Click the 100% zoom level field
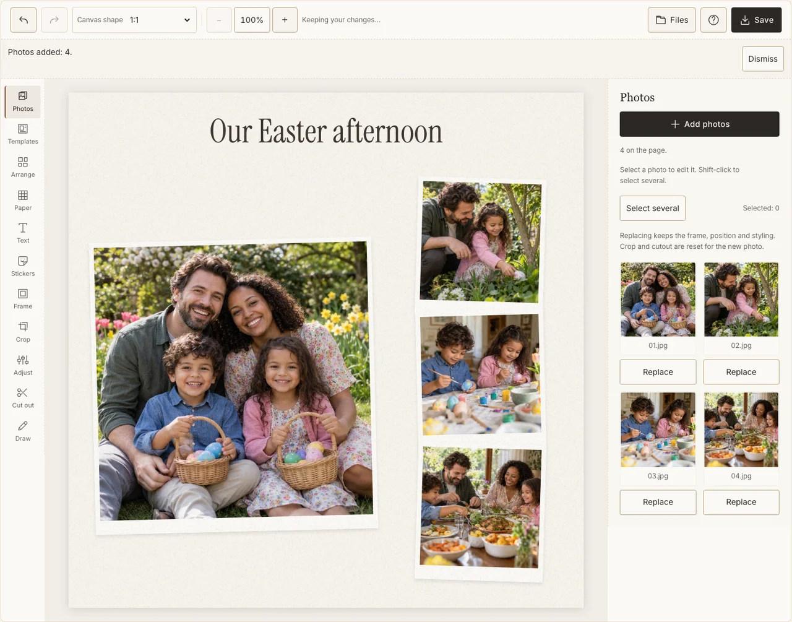 [252, 20]
